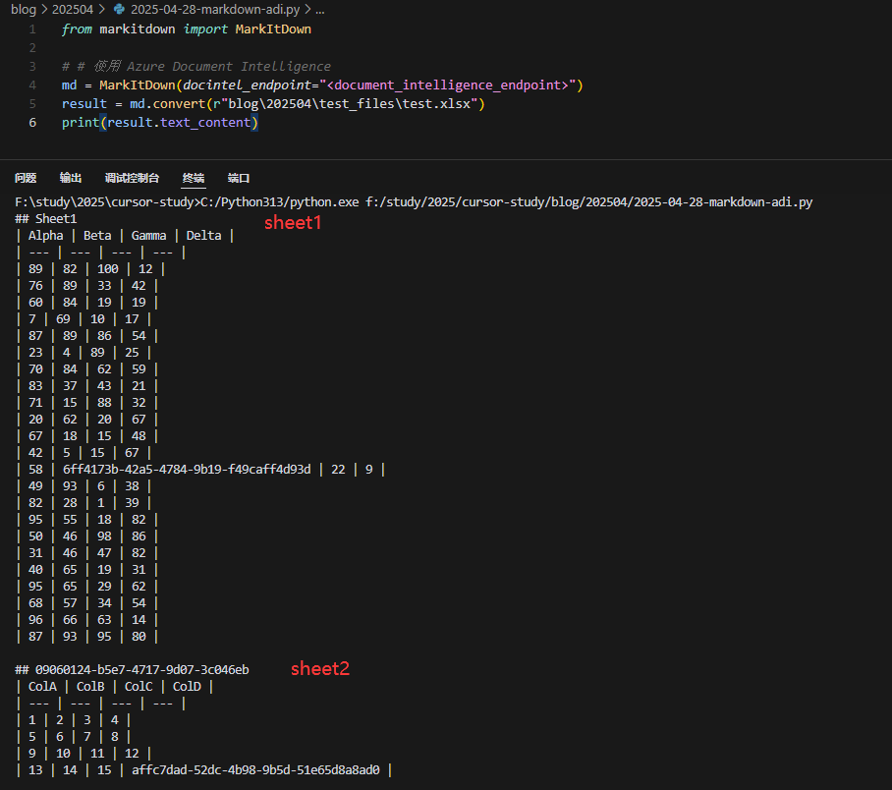
Task: Show the 调试控制台 (Debug Console) tab
Action: [132, 178]
